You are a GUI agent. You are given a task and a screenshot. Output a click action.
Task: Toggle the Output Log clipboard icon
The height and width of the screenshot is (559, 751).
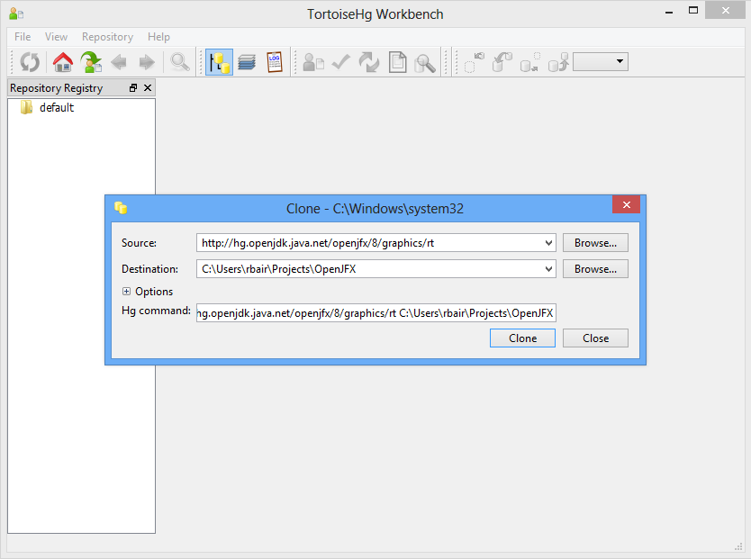(275, 62)
